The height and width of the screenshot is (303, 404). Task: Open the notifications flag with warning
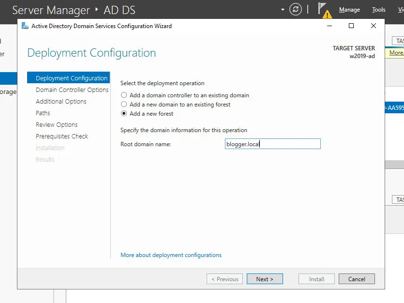324,10
